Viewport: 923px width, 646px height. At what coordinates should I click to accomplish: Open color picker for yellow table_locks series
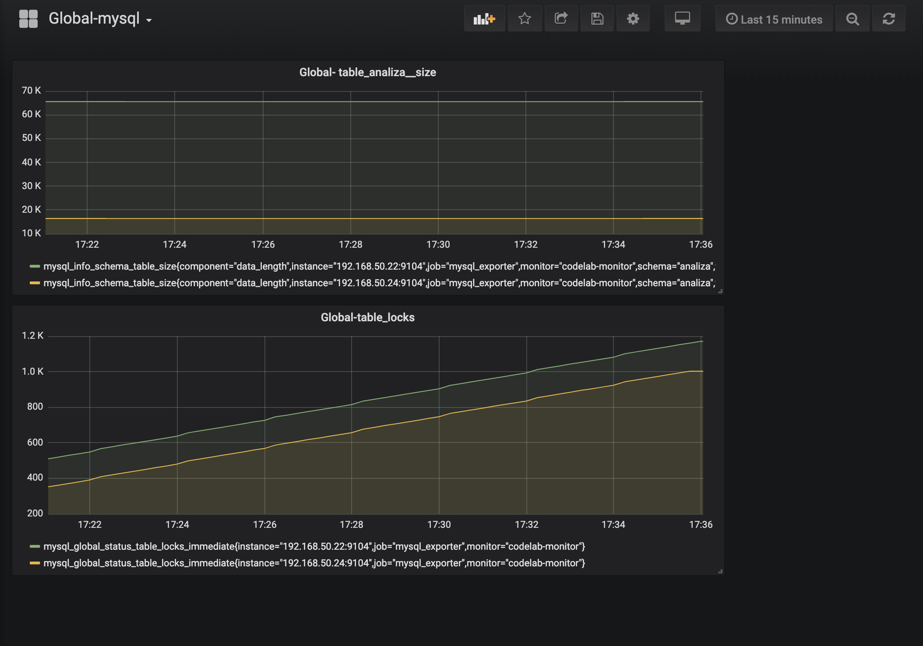35,563
